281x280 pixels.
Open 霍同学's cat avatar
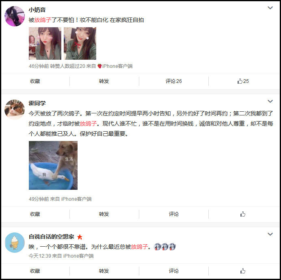click(x=15, y=109)
